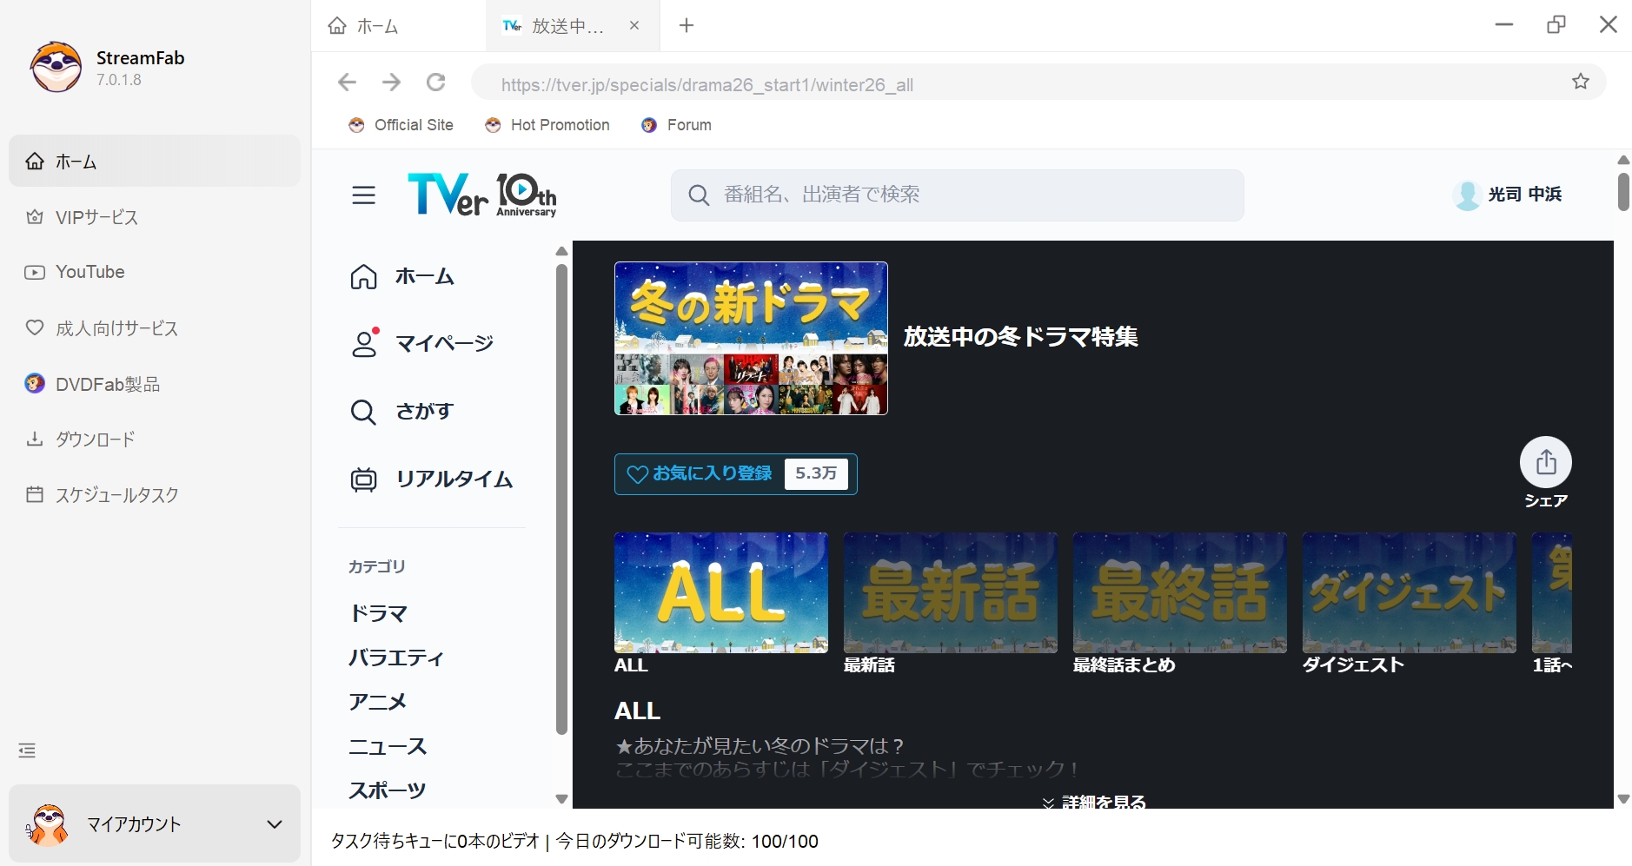The width and height of the screenshot is (1632, 866).
Task: Expand the My Account dropdown
Action: click(x=275, y=824)
